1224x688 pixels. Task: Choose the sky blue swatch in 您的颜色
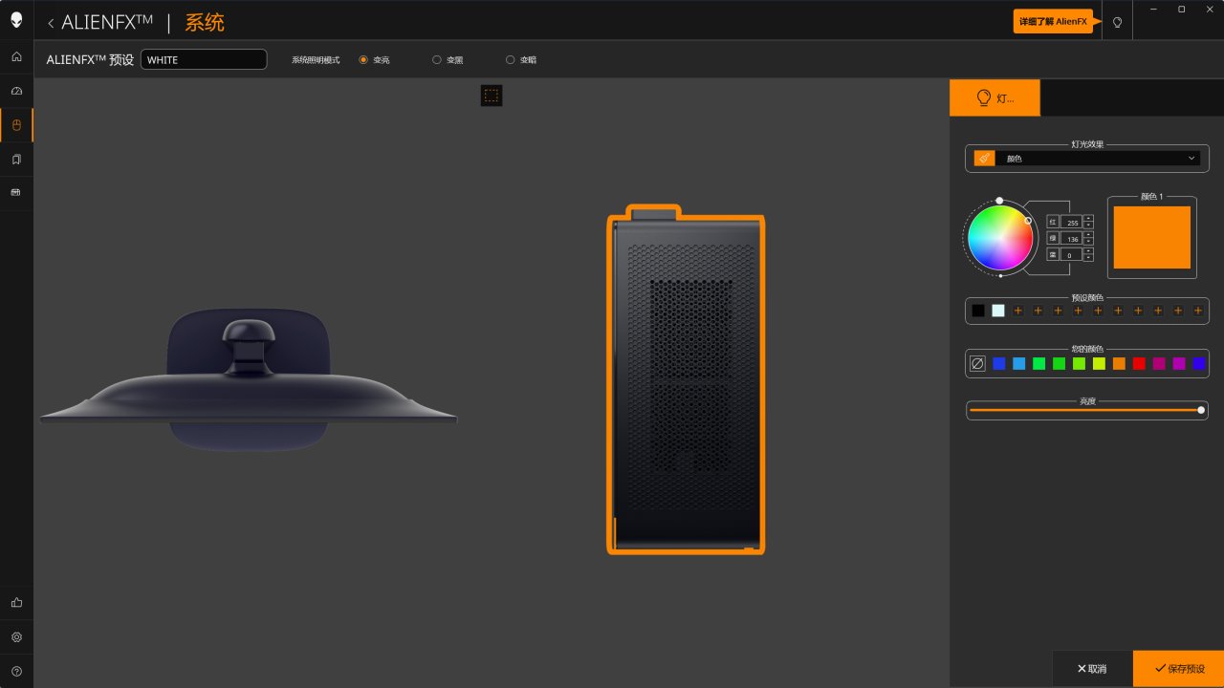pos(1018,364)
